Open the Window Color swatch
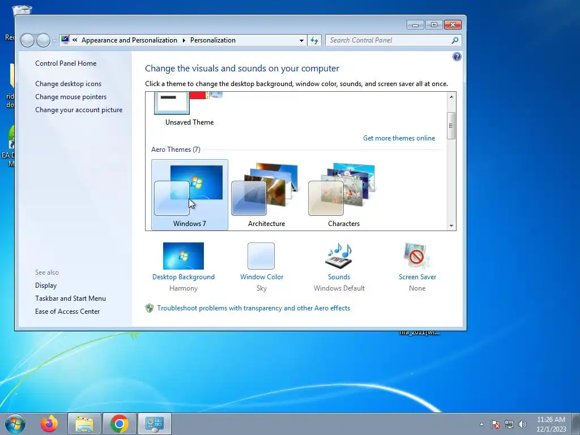This screenshot has width=580, height=435. [x=261, y=256]
